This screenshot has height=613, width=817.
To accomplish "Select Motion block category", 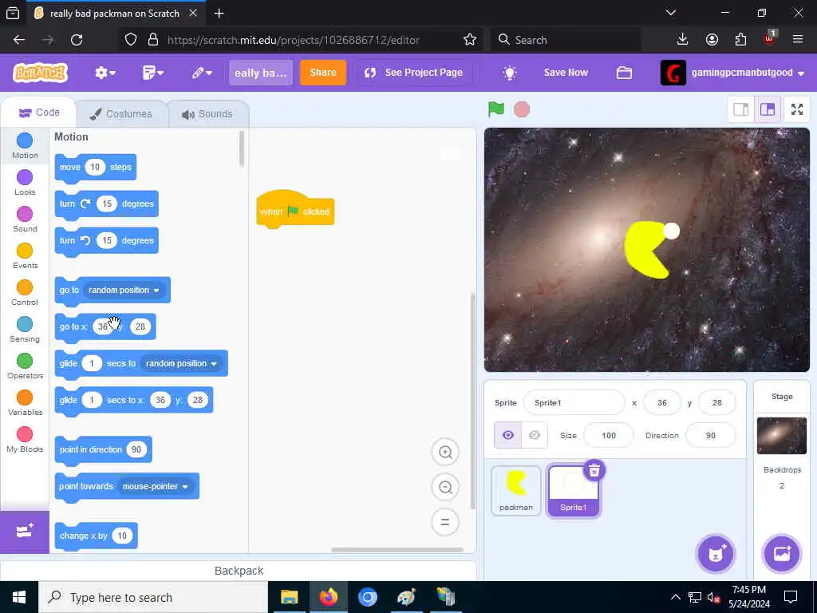I will 25,145.
